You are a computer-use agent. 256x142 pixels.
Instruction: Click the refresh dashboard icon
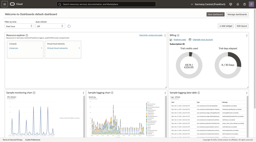click(69, 26)
